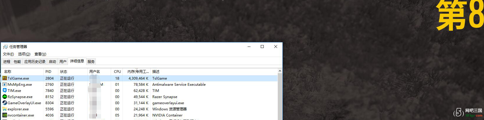Sort by the CPU column header
Image resolution: width=484 pixels, height=120 pixels.
tap(117, 71)
